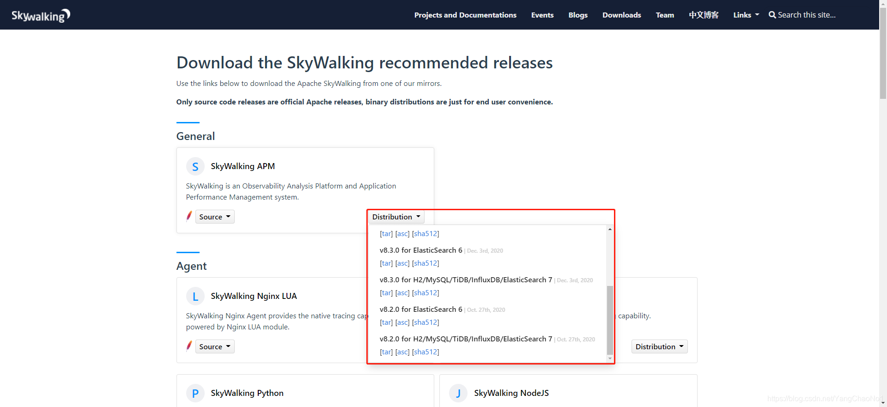887x407 pixels.
Task: Open [sha512] for v8.3.0 ElasticSearch 6
Action: (x=425, y=263)
